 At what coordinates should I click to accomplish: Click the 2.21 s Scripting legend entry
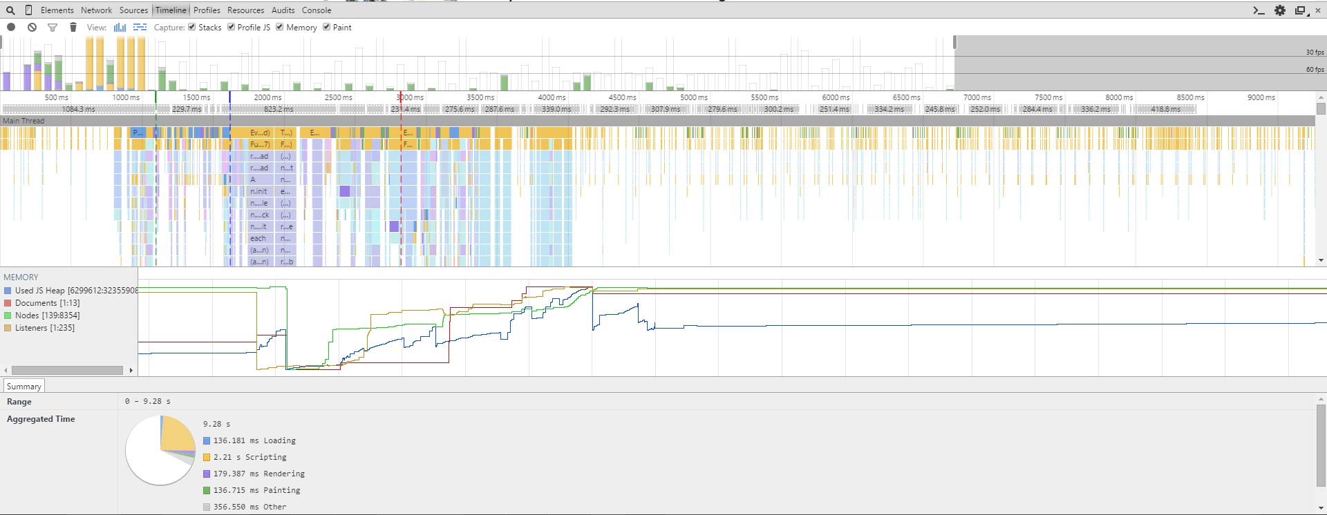[x=245, y=457]
